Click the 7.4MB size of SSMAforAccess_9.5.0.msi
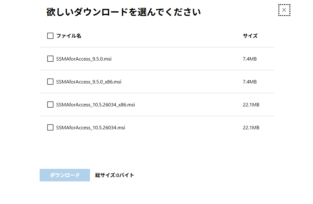 (x=250, y=59)
